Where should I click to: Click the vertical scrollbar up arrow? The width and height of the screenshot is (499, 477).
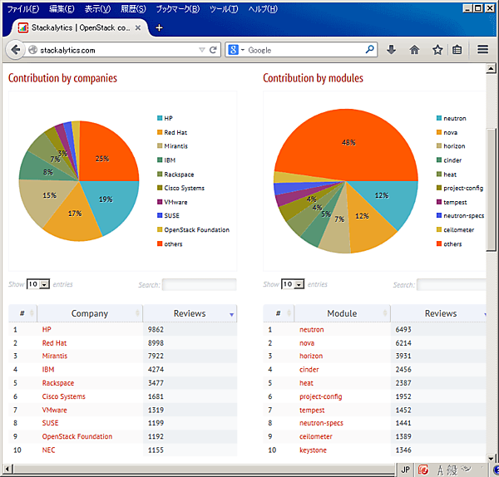pyautogui.click(x=492, y=68)
